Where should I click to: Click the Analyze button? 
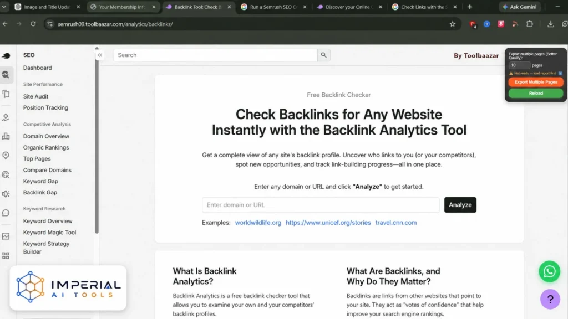[x=460, y=205]
